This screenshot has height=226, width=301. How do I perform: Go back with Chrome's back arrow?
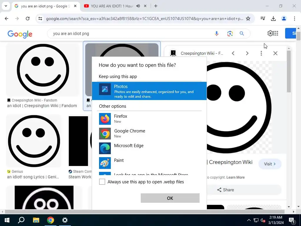[x=6, y=19]
